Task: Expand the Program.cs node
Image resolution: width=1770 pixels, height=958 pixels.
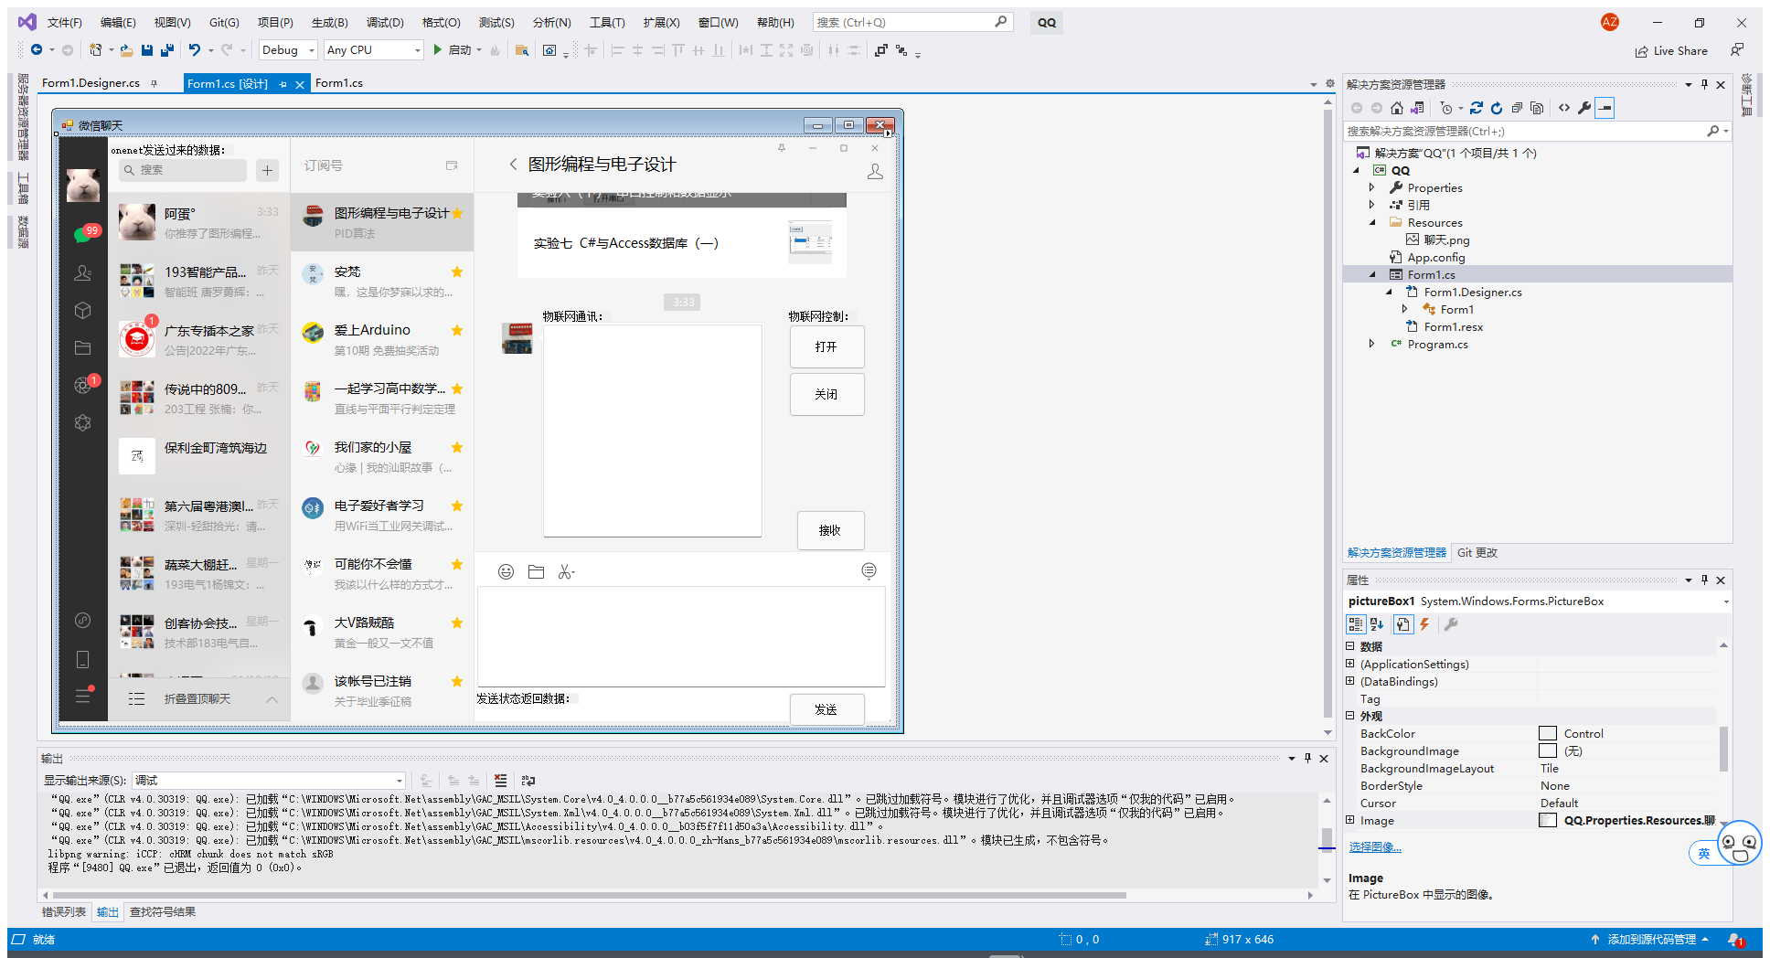Action: [x=1371, y=344]
